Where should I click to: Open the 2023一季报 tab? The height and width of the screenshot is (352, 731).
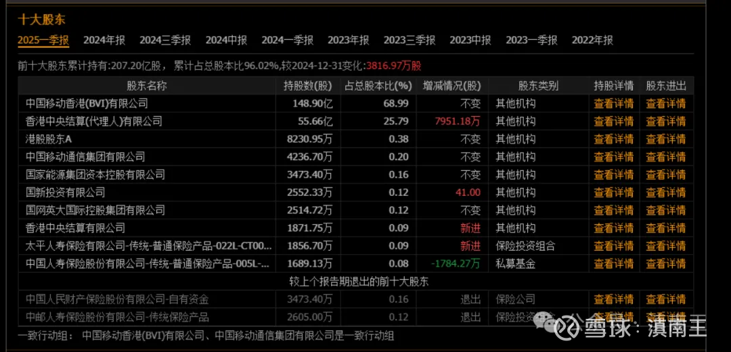(x=531, y=40)
